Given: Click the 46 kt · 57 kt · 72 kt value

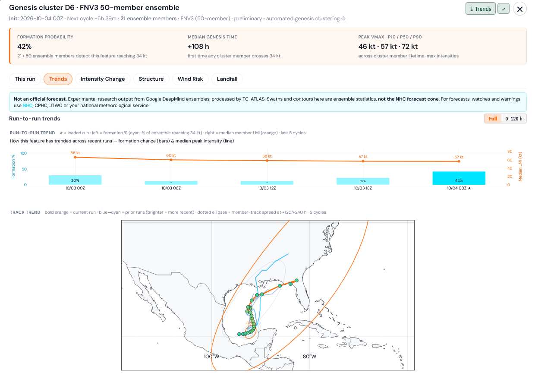Looking at the screenshot, I should tap(388, 46).
